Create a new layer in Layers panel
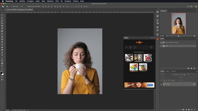This screenshot has height=111, width=198. 192,110
